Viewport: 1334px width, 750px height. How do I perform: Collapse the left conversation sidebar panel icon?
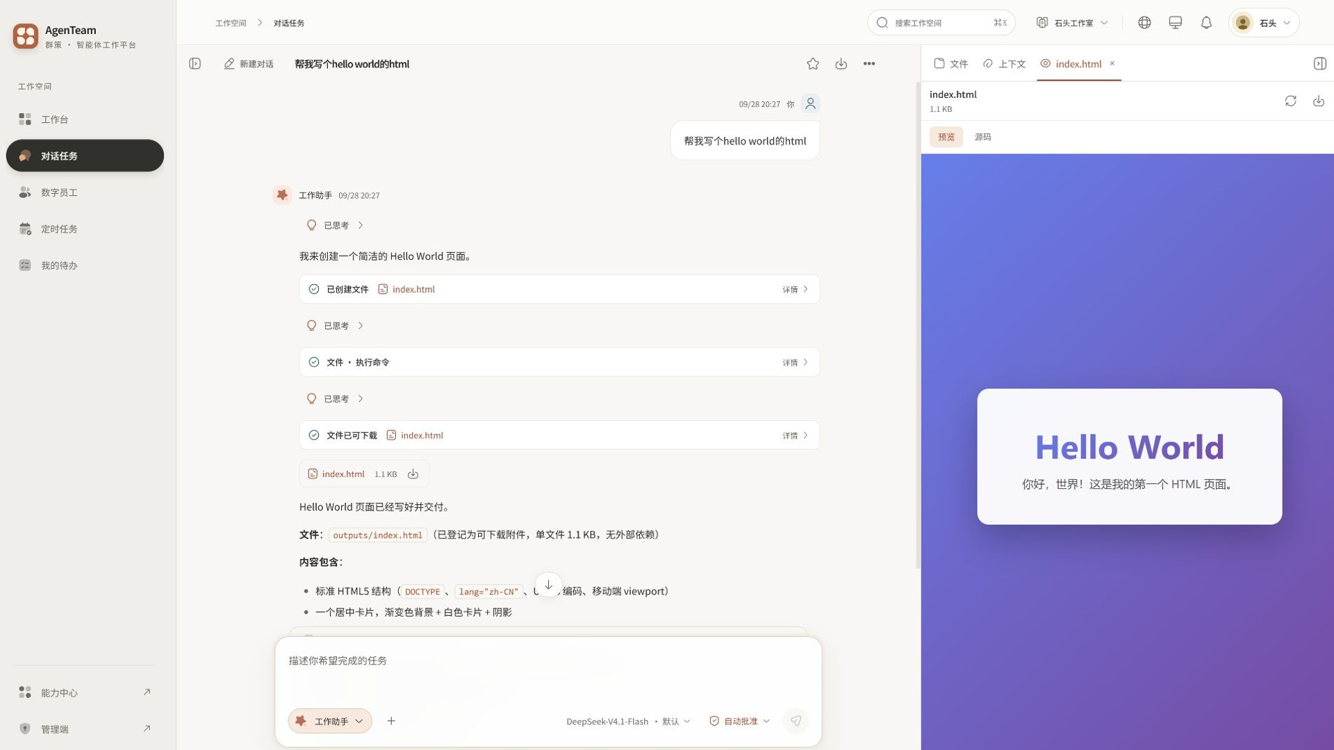pos(195,64)
